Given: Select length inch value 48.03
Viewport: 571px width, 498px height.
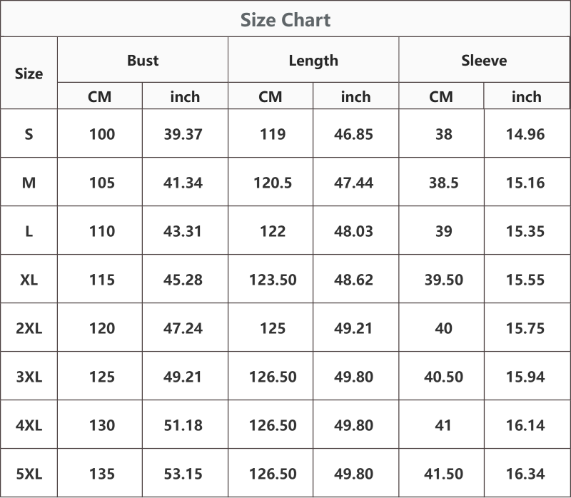Looking at the screenshot, I should pyautogui.click(x=353, y=231).
